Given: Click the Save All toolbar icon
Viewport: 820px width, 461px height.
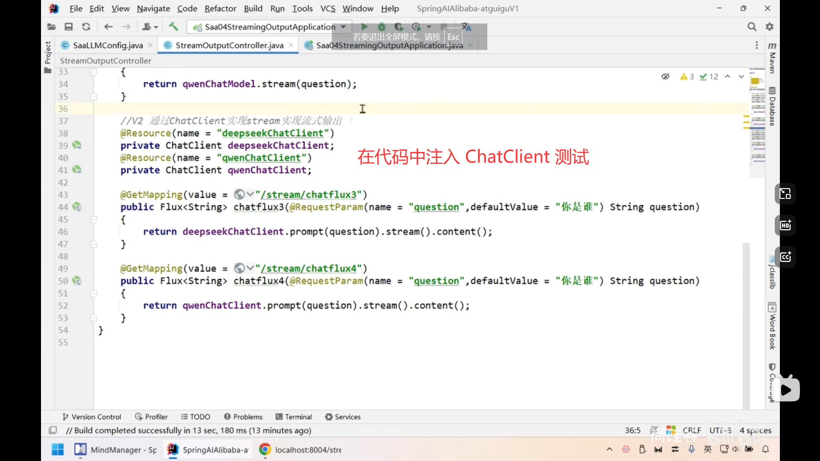Looking at the screenshot, I should click(68, 26).
